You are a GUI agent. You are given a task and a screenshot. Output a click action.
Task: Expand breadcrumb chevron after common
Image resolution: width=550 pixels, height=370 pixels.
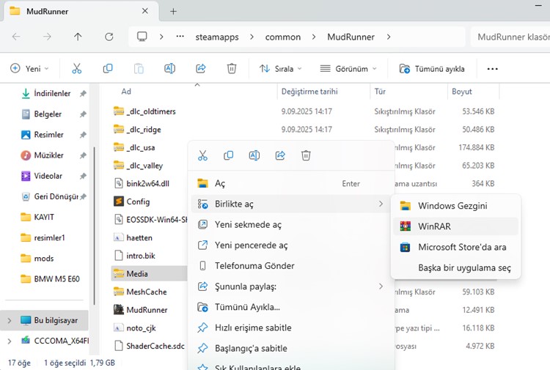point(314,37)
